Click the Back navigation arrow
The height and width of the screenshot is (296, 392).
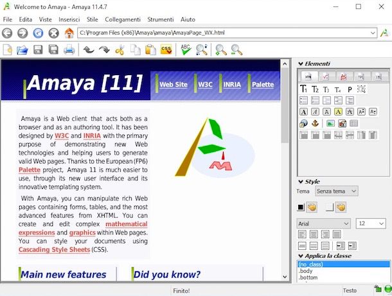pos(7,33)
